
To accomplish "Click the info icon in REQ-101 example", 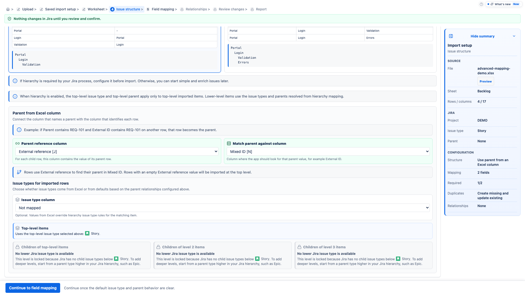I will 19,130.
